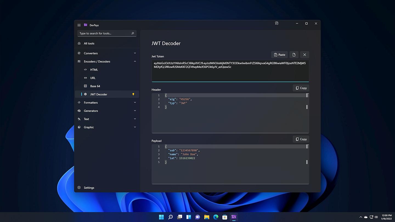The width and height of the screenshot is (395, 222).
Task: Click the "alg": "HS256" line in Header
Action: click(180, 99)
